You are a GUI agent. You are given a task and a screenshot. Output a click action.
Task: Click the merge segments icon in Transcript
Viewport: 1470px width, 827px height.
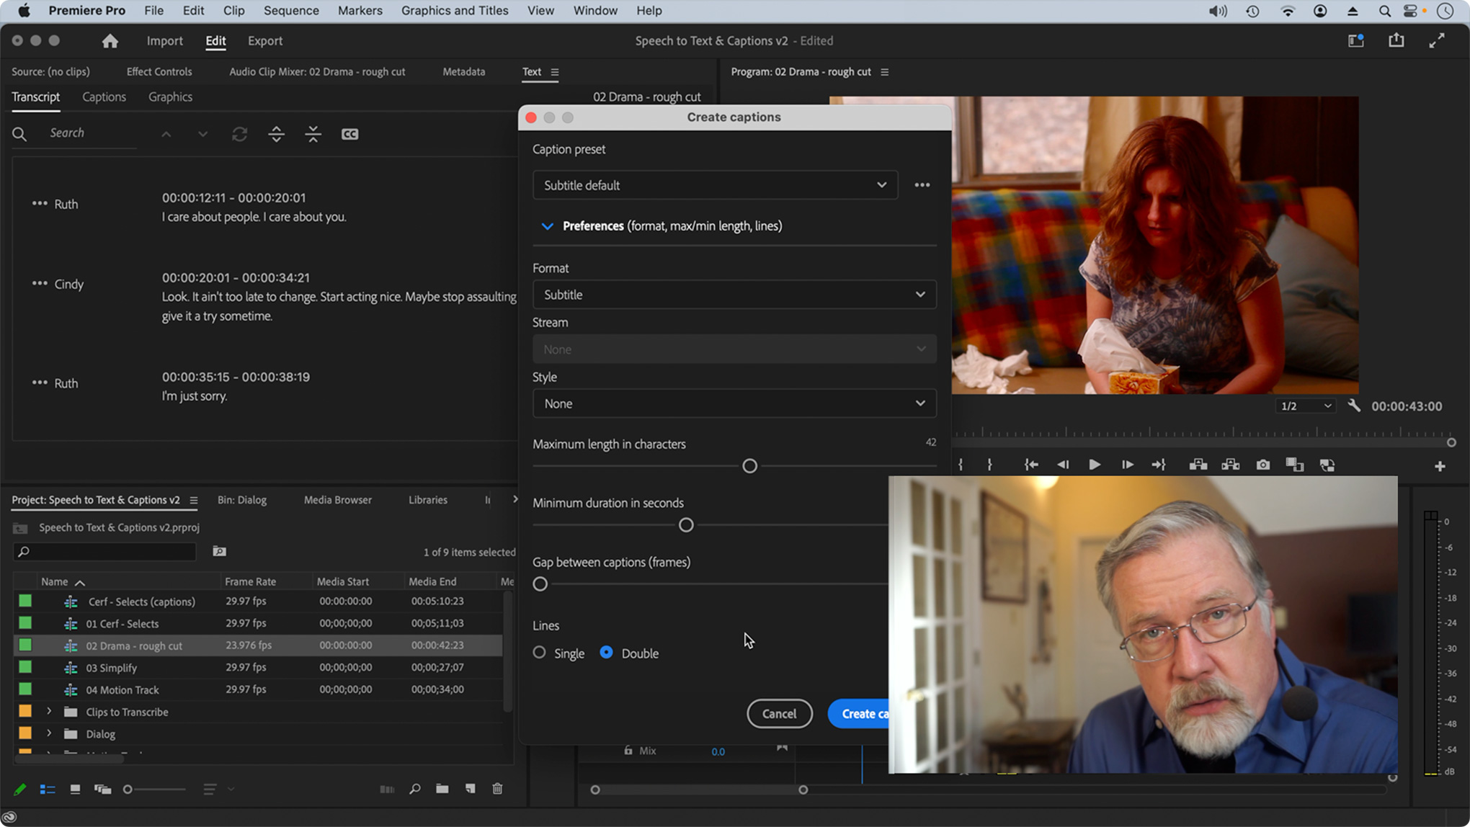coord(313,134)
